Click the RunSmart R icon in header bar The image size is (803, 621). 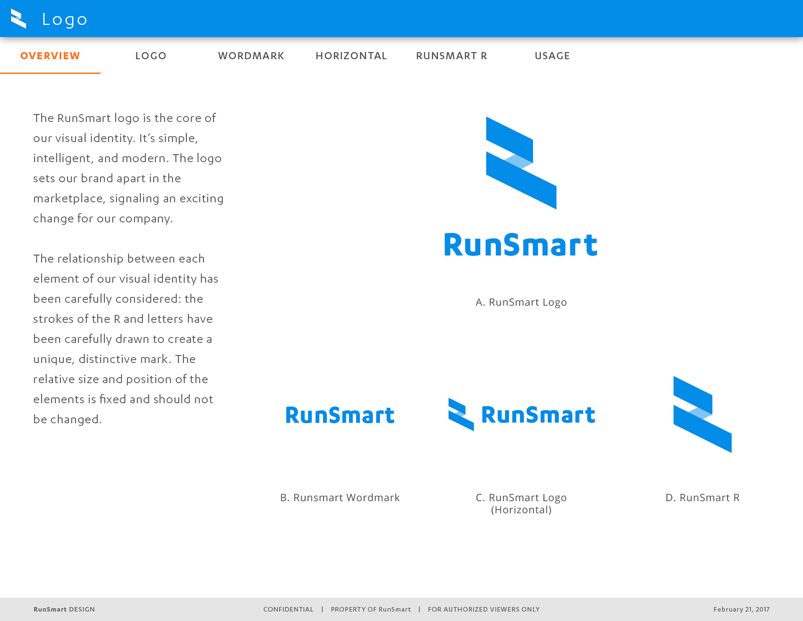[19, 19]
